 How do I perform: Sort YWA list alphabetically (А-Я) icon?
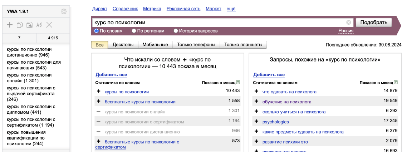pos(39,25)
